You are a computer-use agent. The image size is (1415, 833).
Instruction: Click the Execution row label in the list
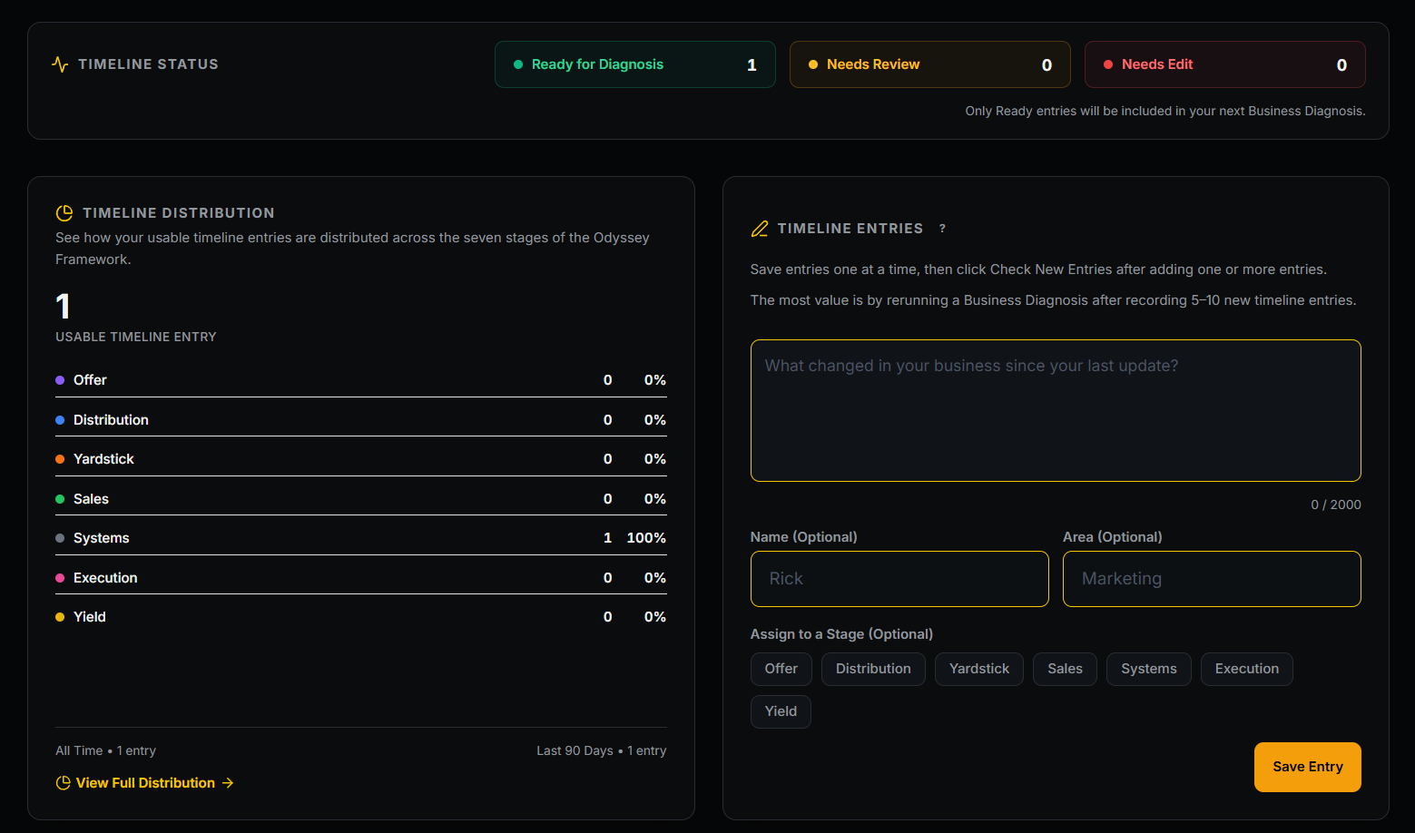tap(105, 578)
